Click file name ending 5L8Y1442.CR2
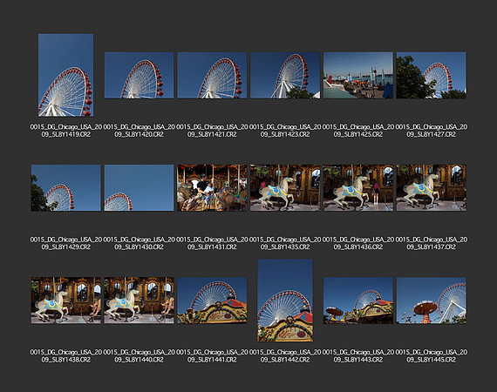The image size is (497, 392). 285,356
